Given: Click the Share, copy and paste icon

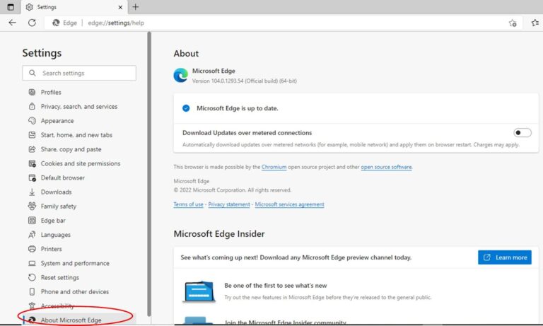Looking at the screenshot, I should point(32,149).
